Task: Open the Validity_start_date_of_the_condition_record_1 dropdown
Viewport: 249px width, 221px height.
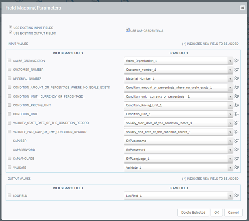Action: coord(178,123)
